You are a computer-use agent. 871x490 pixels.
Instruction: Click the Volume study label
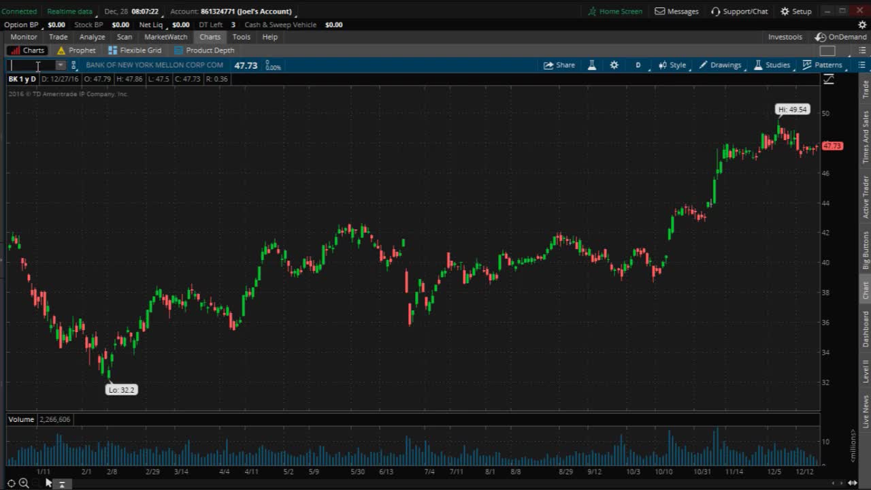click(21, 419)
